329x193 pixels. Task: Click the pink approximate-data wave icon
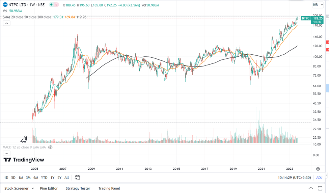click(x=55, y=5)
